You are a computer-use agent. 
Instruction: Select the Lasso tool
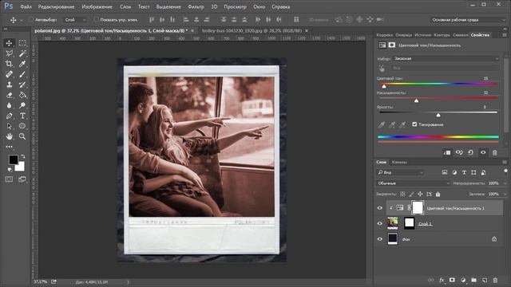tap(9, 53)
